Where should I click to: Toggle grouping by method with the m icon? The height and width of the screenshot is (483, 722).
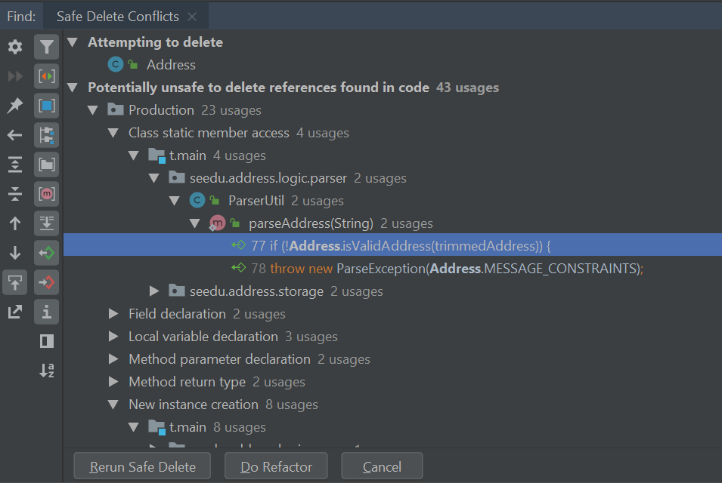point(46,194)
